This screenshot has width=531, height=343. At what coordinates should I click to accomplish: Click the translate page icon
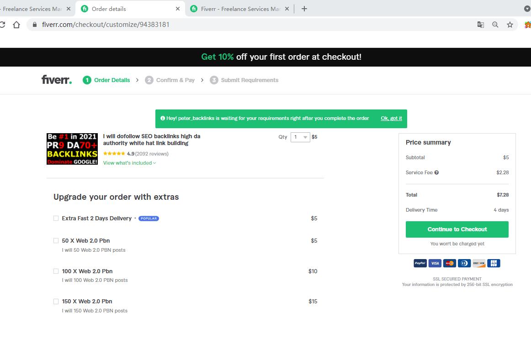coord(480,25)
